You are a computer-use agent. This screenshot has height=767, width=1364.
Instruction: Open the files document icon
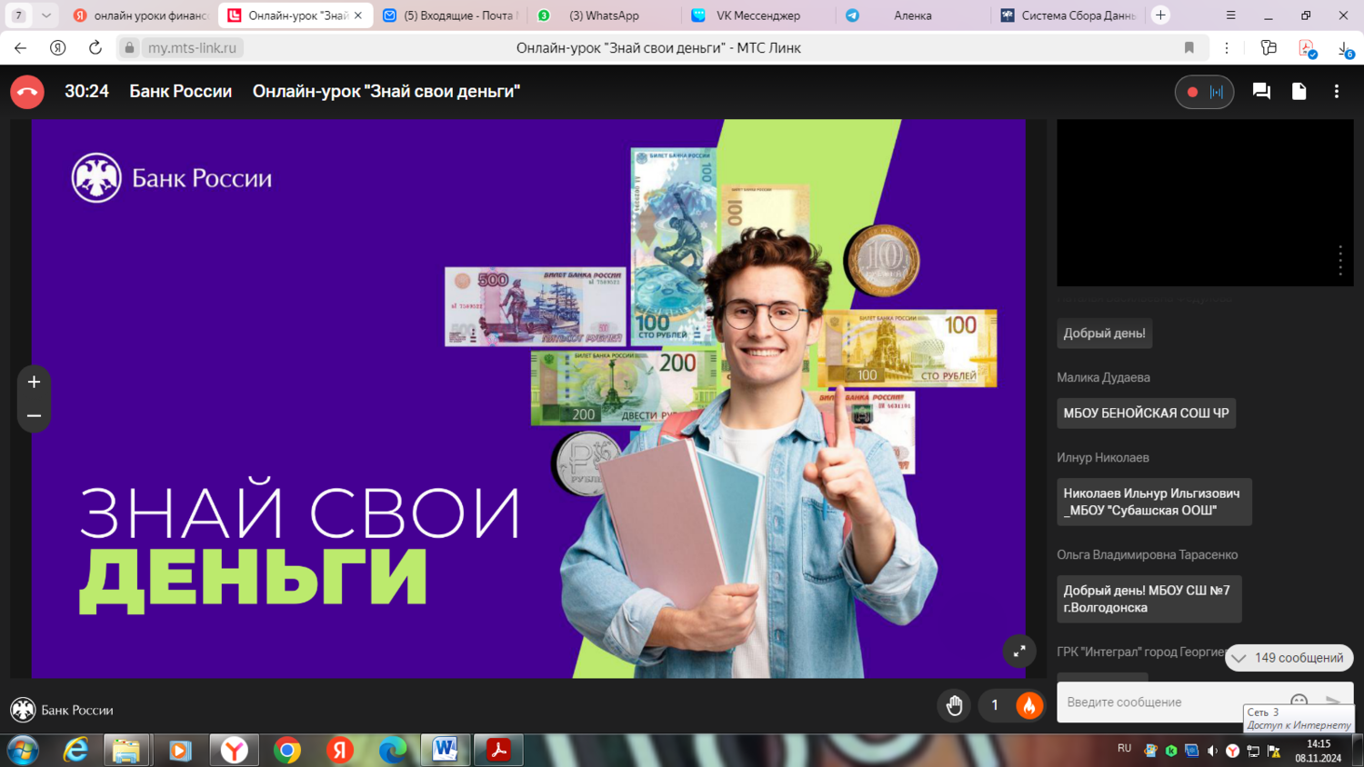[1299, 91]
